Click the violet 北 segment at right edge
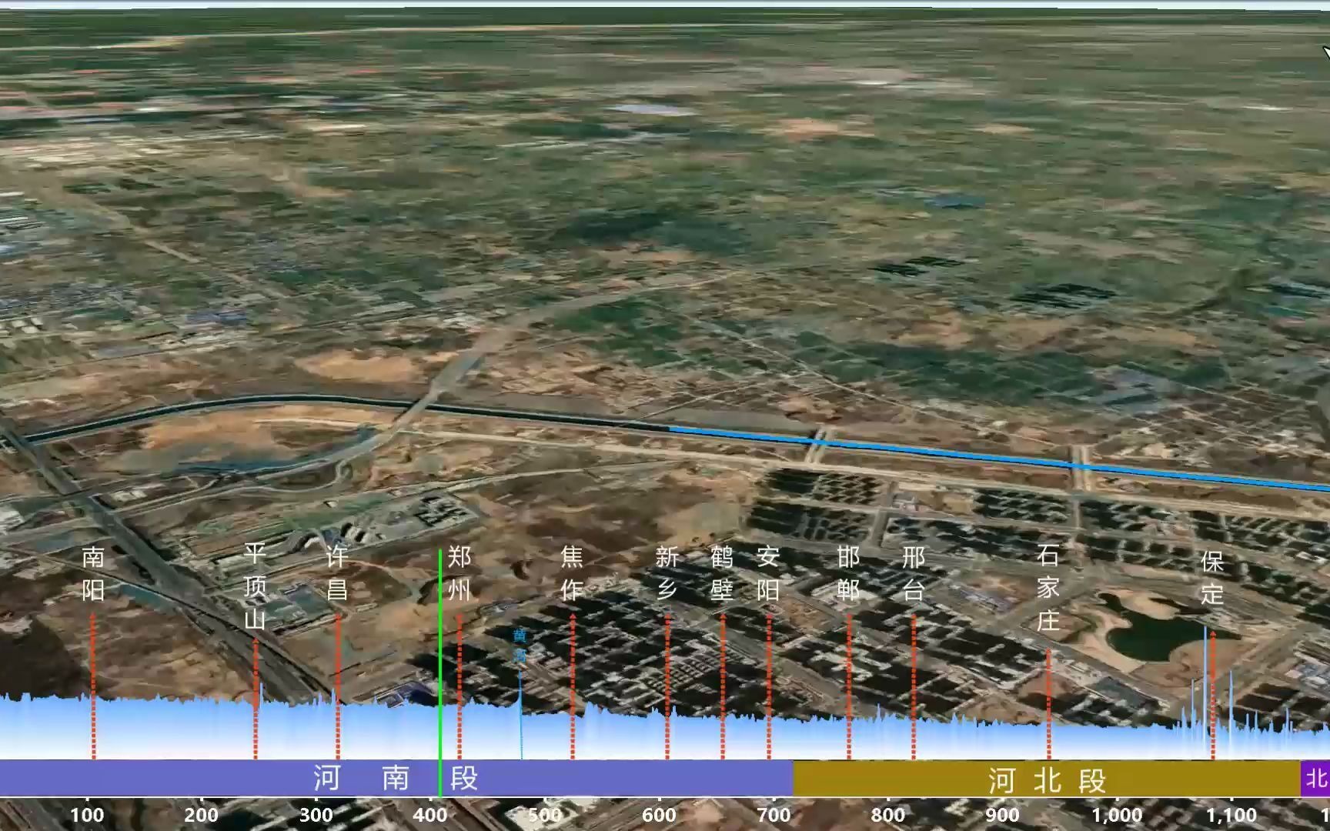This screenshot has width=1330, height=831. [x=1315, y=779]
